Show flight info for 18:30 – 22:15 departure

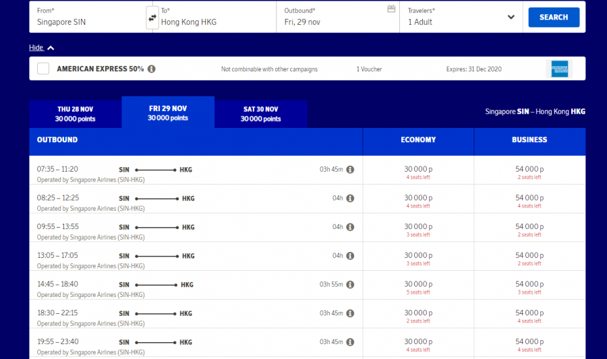[350, 313]
